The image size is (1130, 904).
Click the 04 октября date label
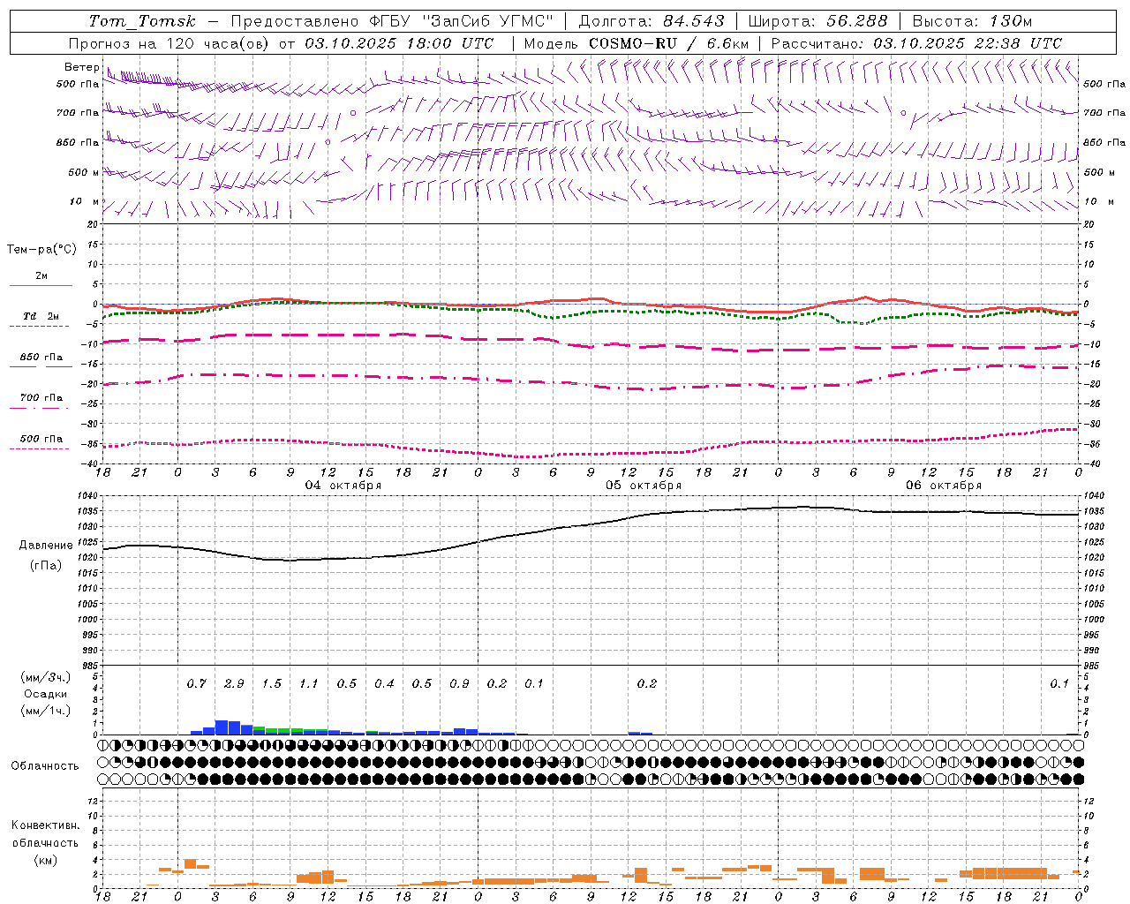pos(343,486)
